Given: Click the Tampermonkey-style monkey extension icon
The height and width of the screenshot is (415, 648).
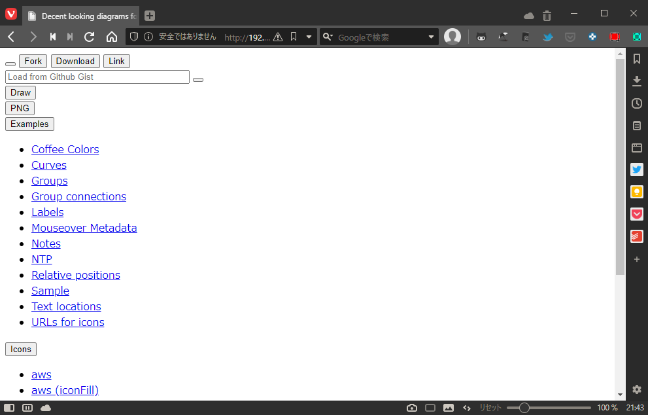Looking at the screenshot, I should click(481, 37).
